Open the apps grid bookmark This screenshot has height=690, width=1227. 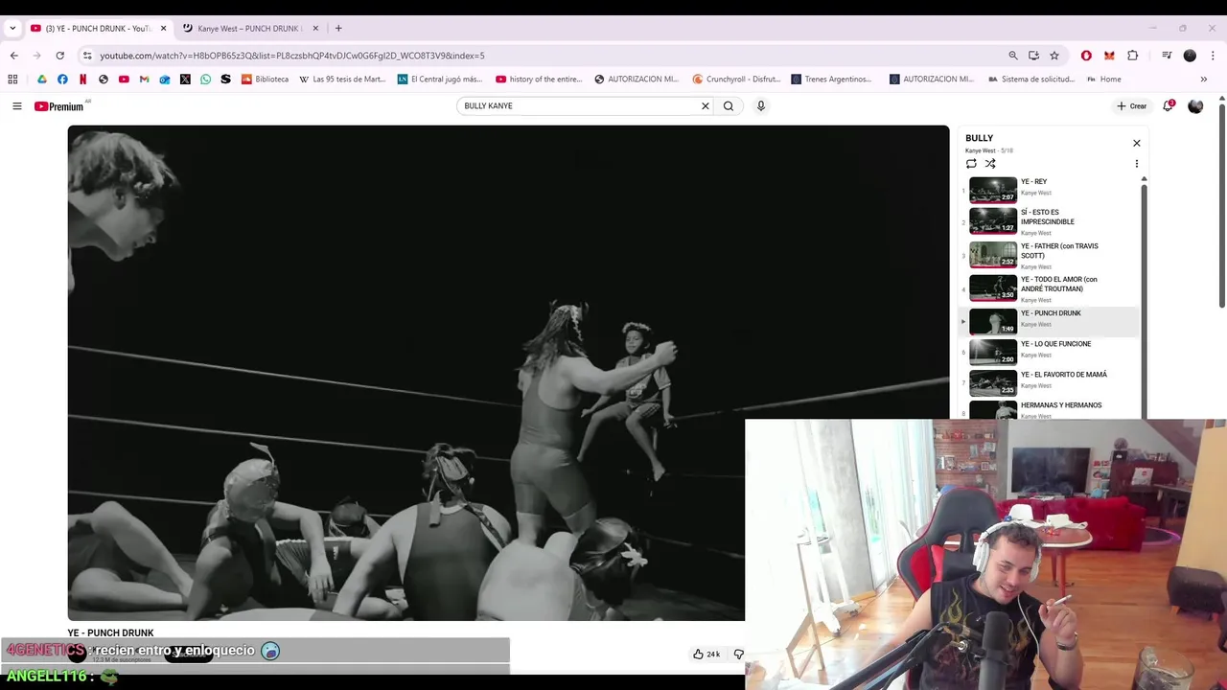[12, 80]
